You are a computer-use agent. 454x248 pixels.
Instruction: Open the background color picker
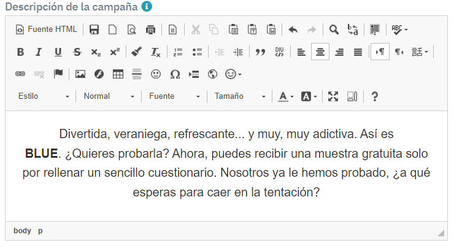(309, 96)
